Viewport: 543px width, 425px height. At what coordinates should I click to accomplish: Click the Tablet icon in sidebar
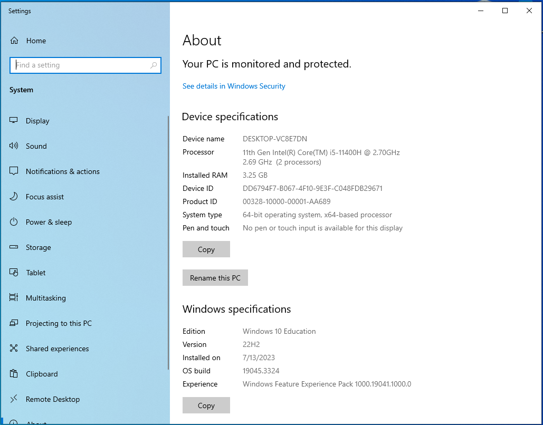pos(14,273)
